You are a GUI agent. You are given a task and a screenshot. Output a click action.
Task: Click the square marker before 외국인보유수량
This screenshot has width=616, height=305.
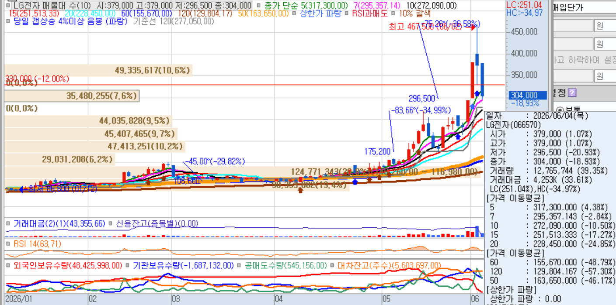click(8, 265)
